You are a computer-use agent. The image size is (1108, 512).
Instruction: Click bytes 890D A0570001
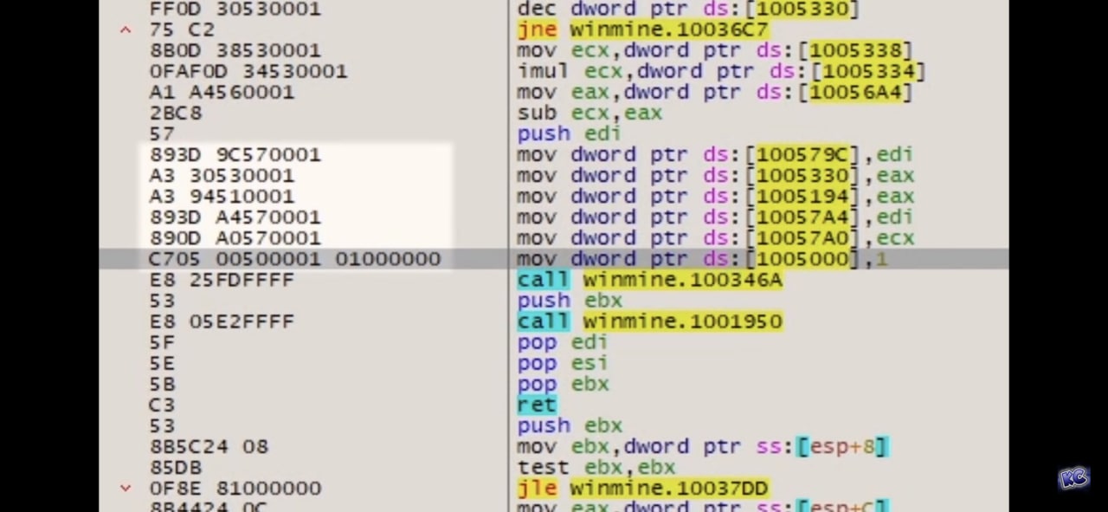235,237
